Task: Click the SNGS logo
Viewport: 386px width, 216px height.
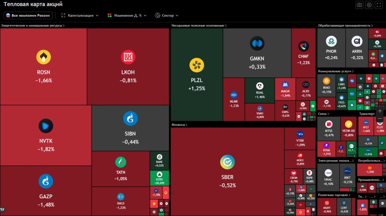Action: click(x=121, y=197)
